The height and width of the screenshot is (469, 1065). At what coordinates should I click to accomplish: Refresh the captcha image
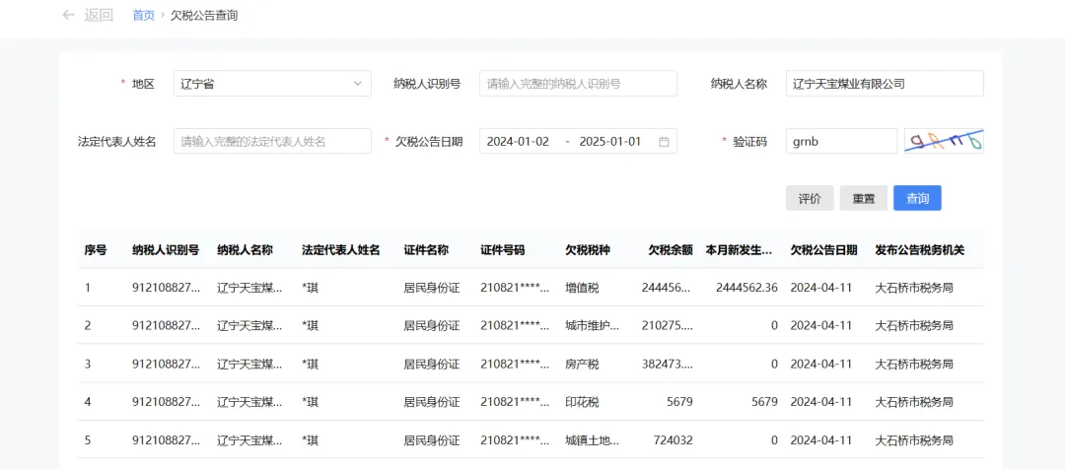click(x=944, y=141)
